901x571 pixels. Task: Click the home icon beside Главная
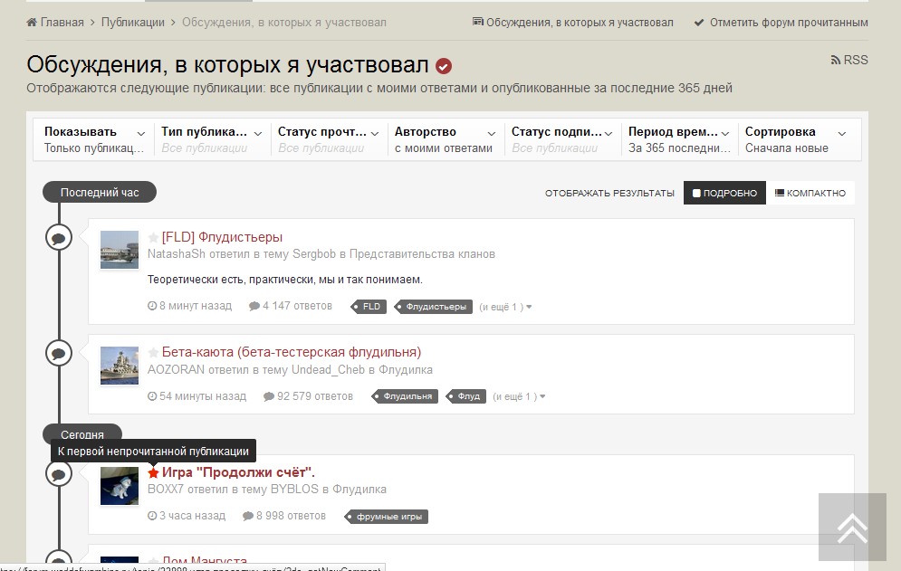tap(32, 23)
